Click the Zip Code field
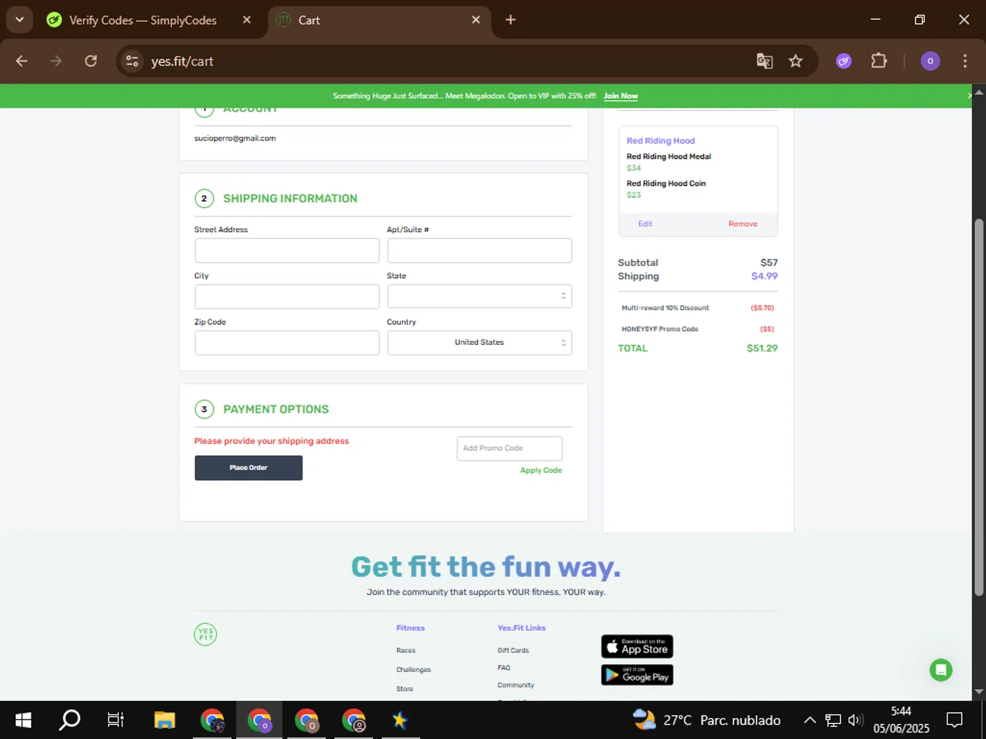Image resolution: width=986 pixels, height=739 pixels. (x=287, y=342)
